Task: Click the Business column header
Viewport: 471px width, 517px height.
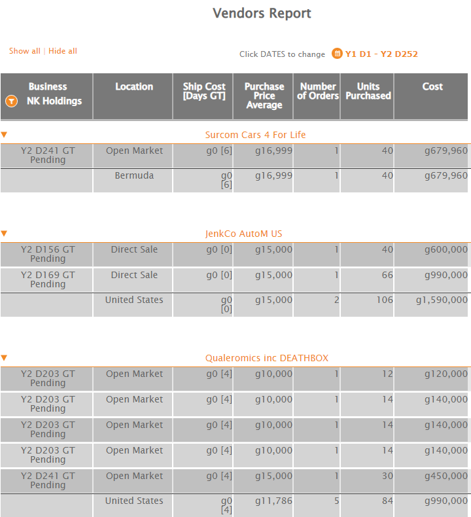Action: point(48,86)
